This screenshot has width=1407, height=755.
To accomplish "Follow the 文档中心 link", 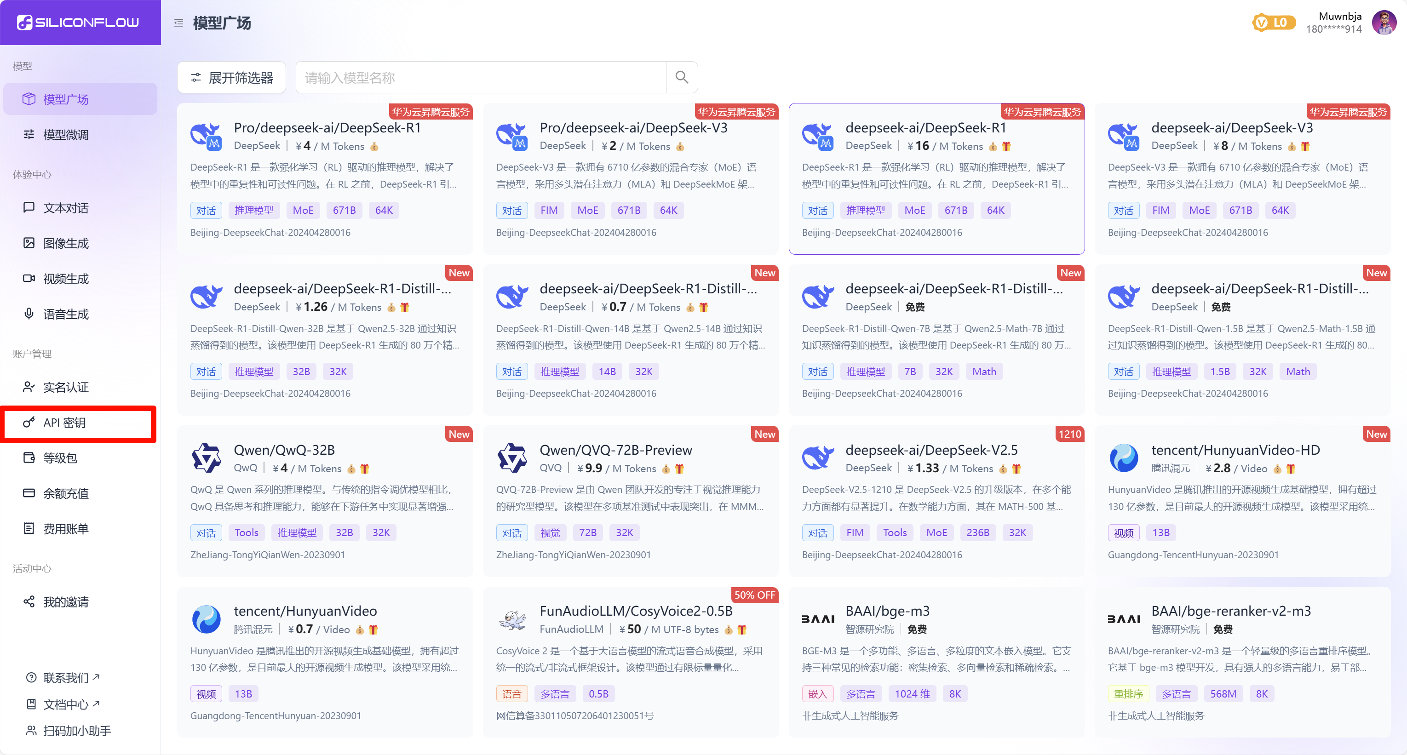I will tap(63, 704).
